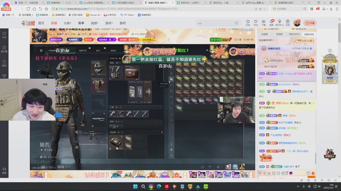Expand the 游戏 dropdown menu
Screen dimensions: 341x191
click(x=109, y=23)
